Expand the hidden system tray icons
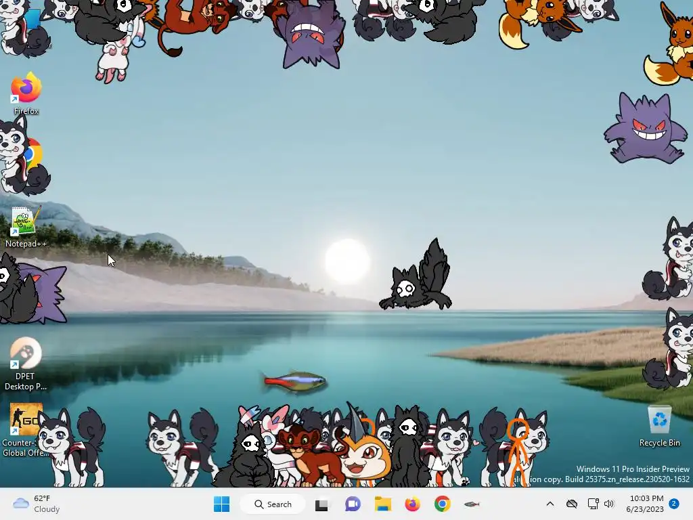Screen dimensions: 693x520 (x=550, y=504)
